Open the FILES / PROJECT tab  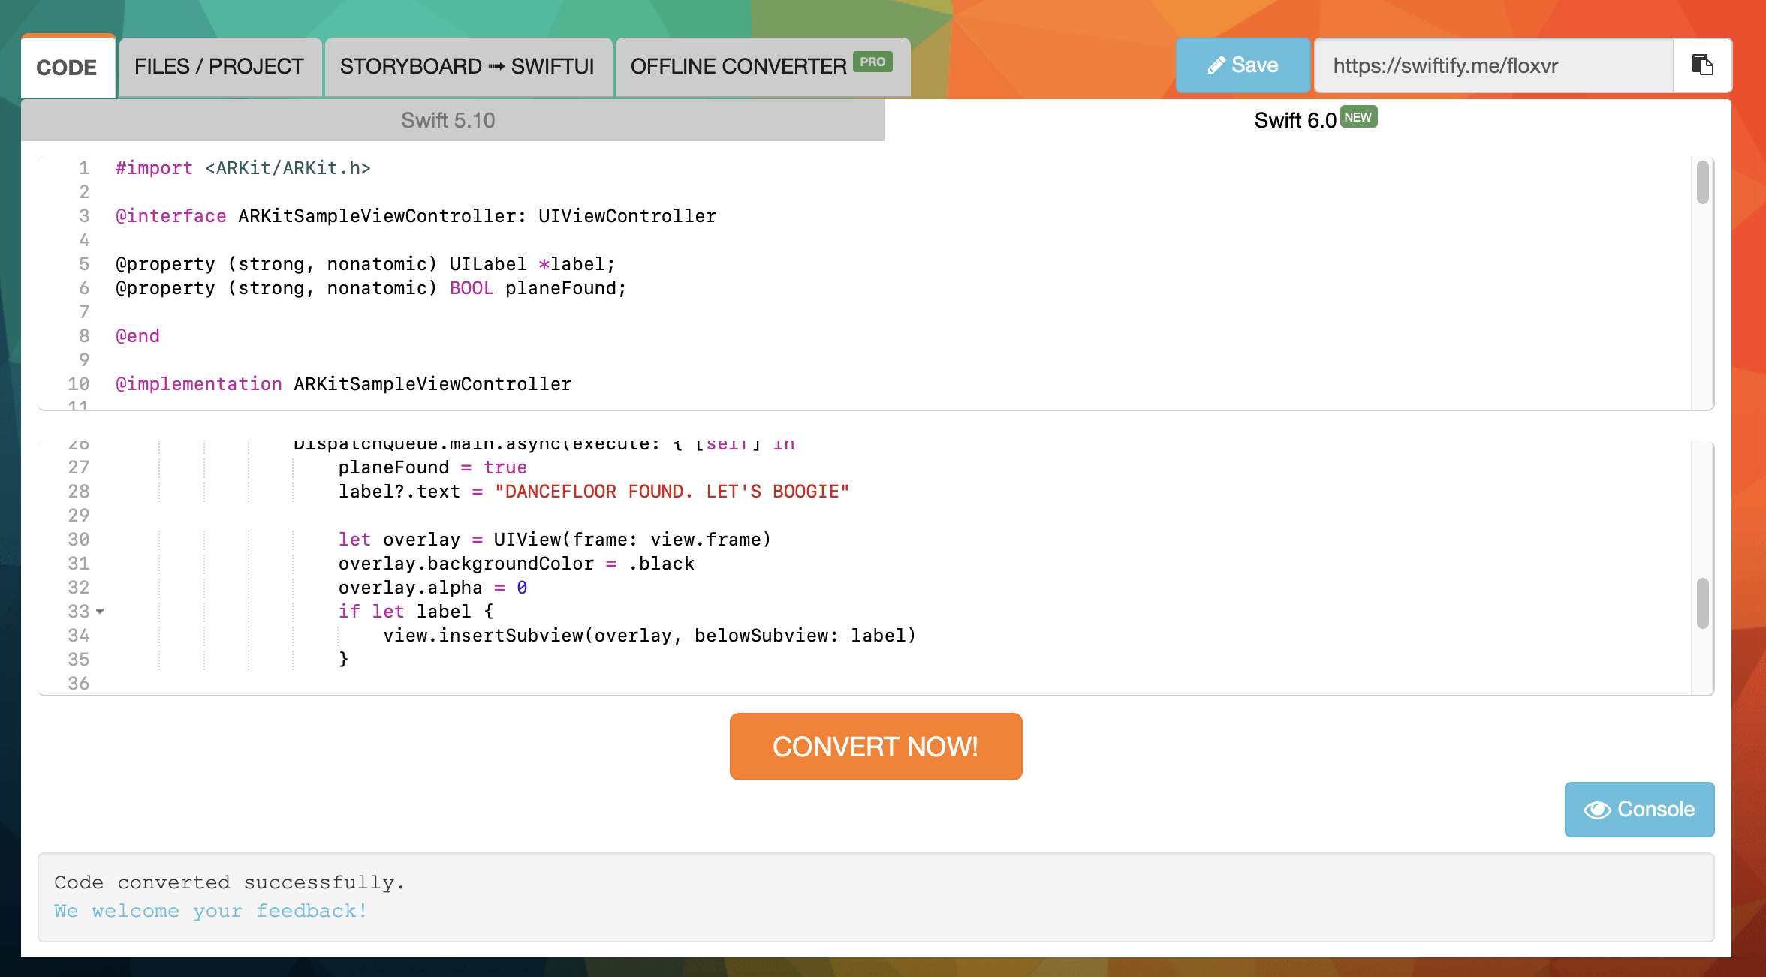click(219, 66)
